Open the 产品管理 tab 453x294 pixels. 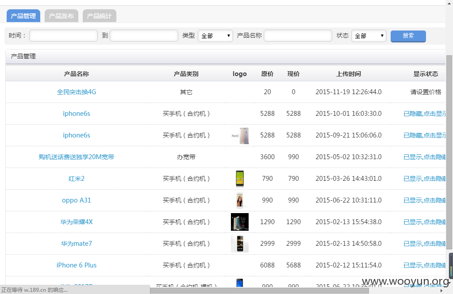pyautogui.click(x=23, y=16)
